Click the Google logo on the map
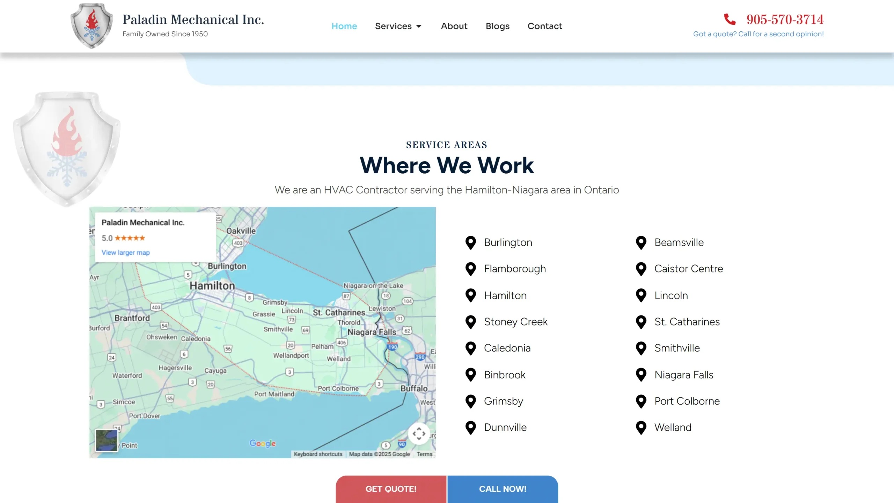 tap(263, 443)
